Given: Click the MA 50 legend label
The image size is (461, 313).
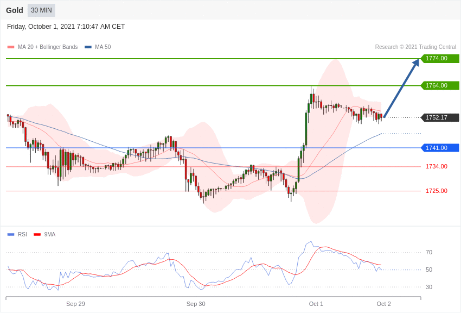Looking at the screenshot, I should coord(103,47).
